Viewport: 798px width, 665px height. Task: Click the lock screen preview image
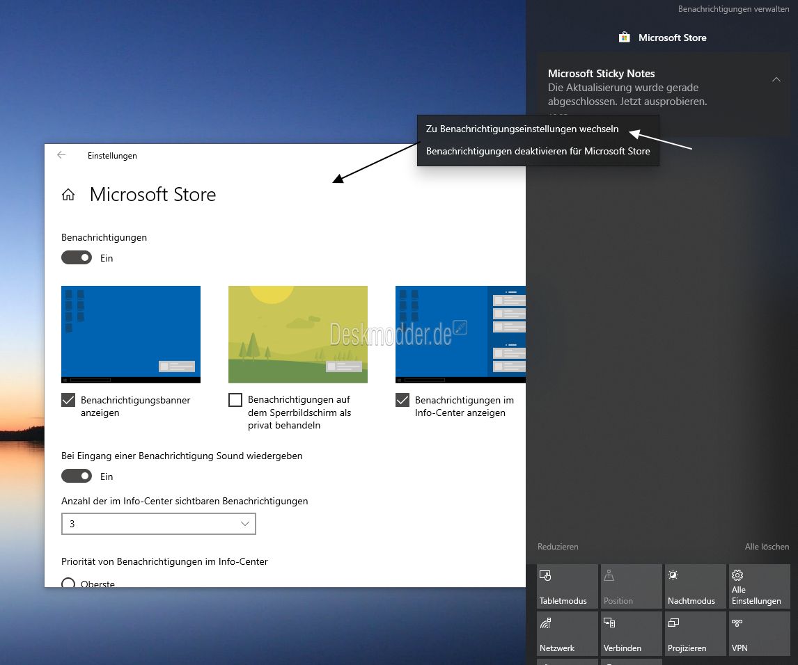coord(298,335)
